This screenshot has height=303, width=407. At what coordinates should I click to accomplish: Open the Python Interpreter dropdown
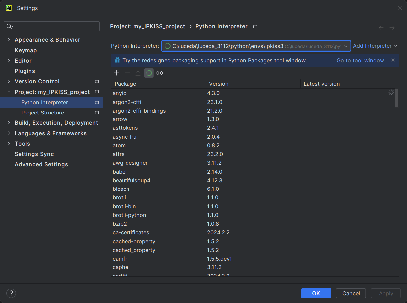coord(345,46)
